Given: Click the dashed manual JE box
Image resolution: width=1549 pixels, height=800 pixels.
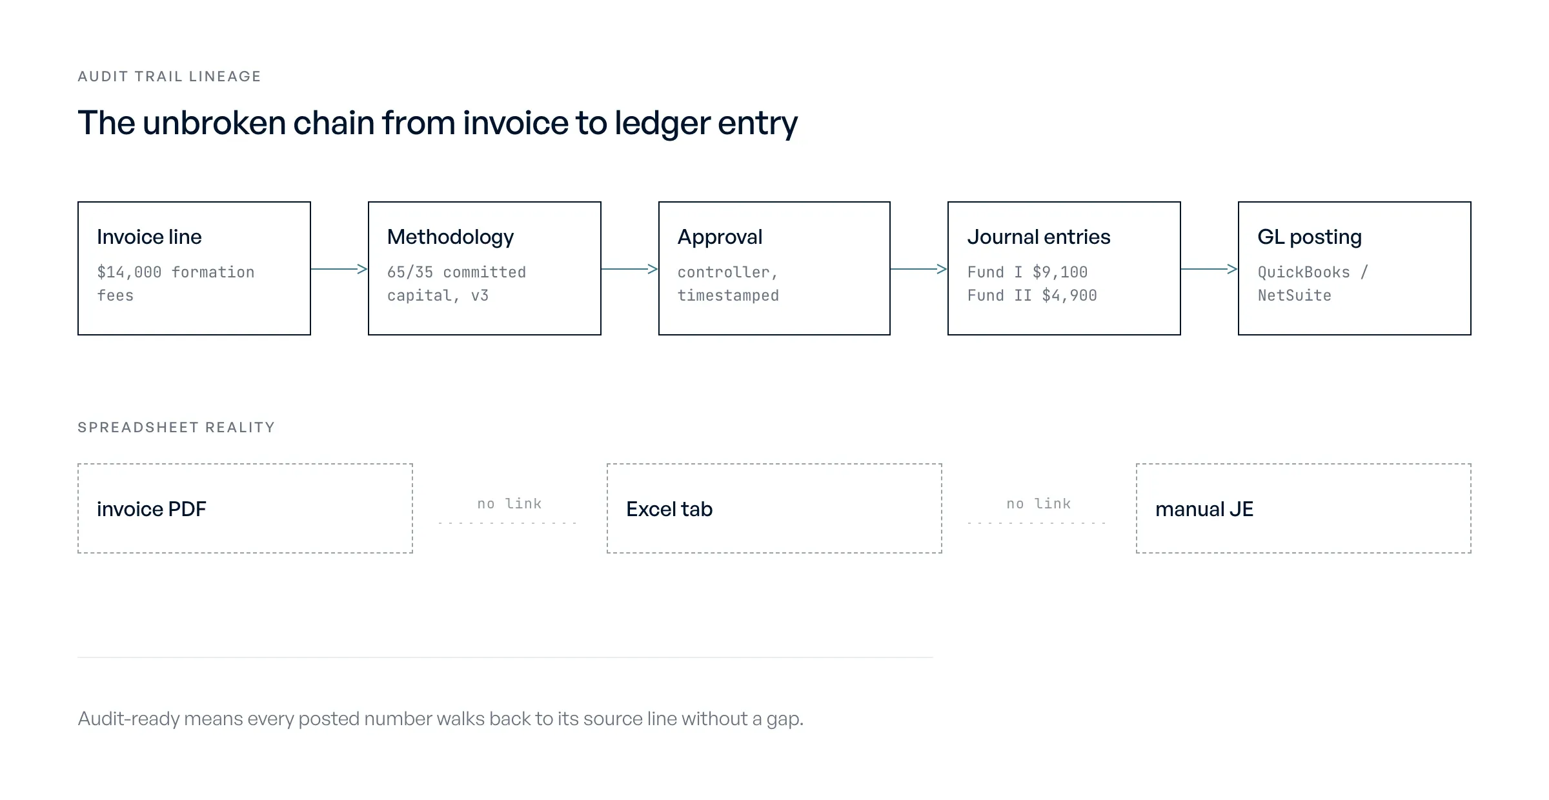Looking at the screenshot, I should 1304,508.
